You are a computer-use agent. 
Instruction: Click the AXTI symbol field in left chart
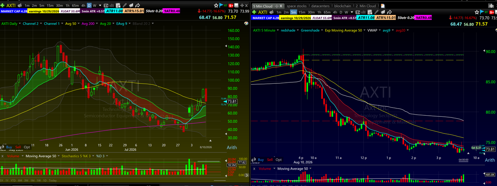coord(11,5)
